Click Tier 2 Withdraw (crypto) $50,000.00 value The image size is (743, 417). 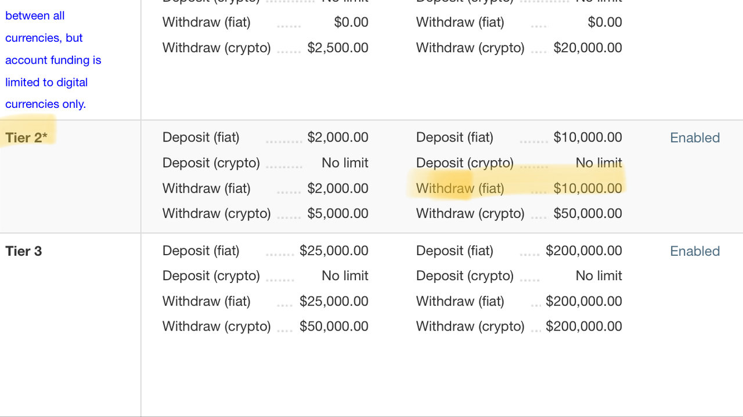point(587,213)
